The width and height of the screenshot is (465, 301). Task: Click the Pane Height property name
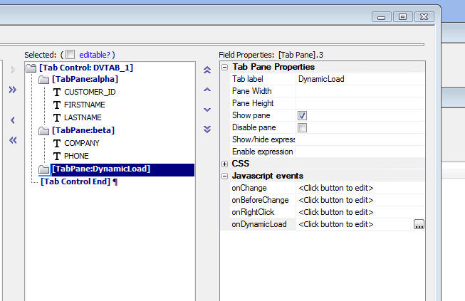click(x=253, y=103)
